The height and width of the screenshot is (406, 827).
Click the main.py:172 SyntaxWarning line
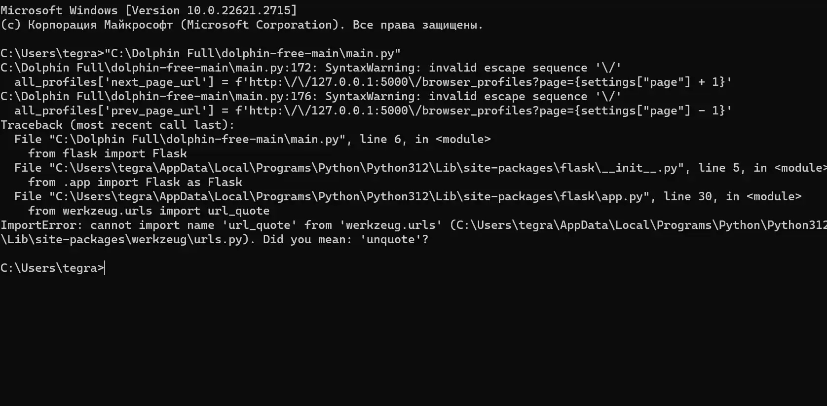tap(311, 68)
